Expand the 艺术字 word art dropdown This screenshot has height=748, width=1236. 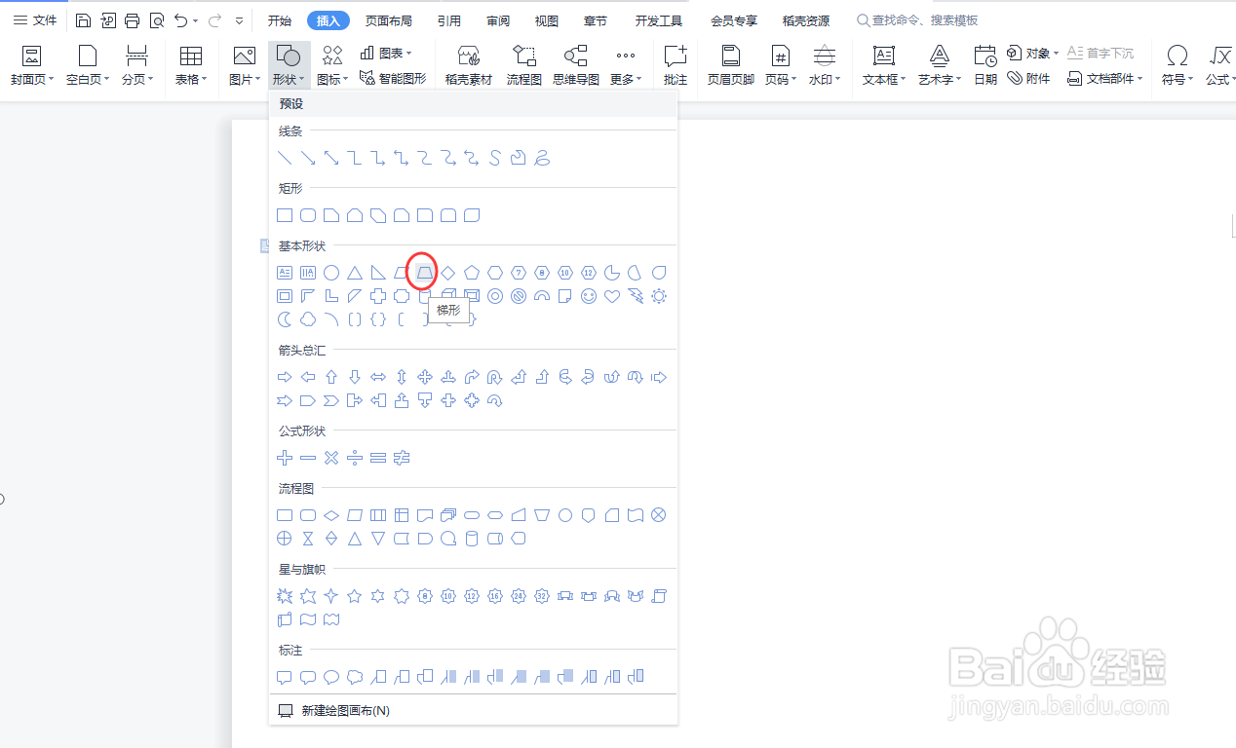click(x=940, y=65)
